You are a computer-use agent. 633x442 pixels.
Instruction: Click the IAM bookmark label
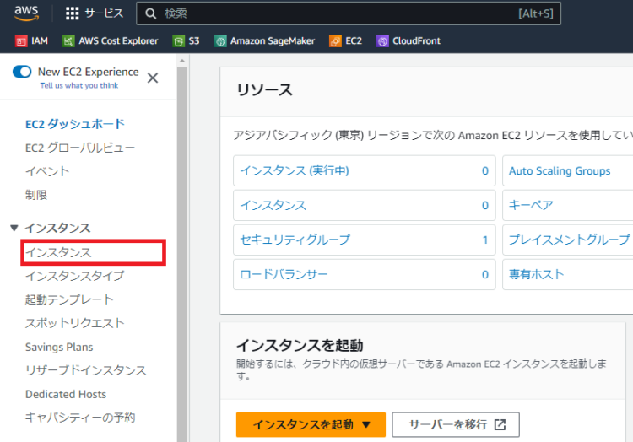point(40,40)
